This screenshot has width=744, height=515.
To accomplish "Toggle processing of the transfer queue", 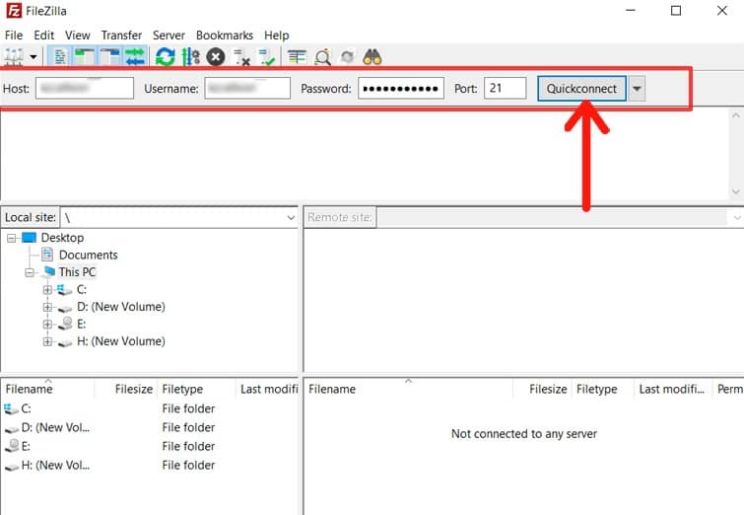I will (x=190, y=57).
